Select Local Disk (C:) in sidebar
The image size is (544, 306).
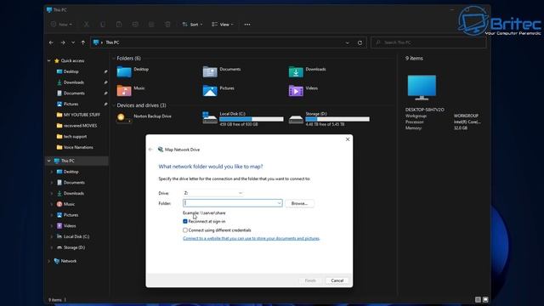click(x=76, y=236)
